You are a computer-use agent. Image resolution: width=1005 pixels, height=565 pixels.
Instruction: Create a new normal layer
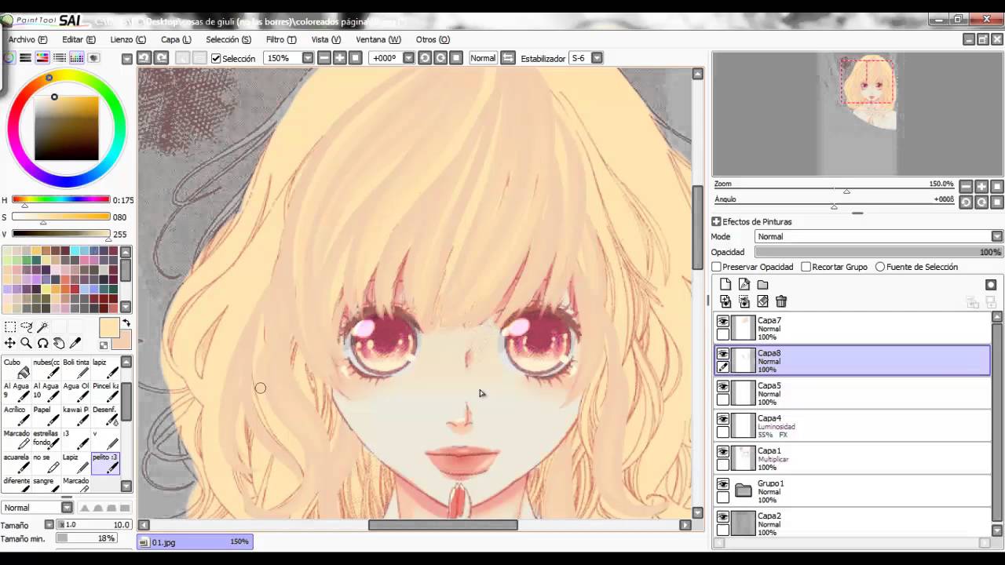[725, 284]
